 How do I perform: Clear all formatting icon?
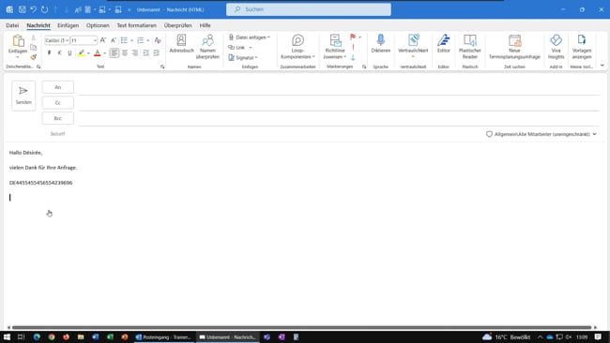(x=158, y=40)
